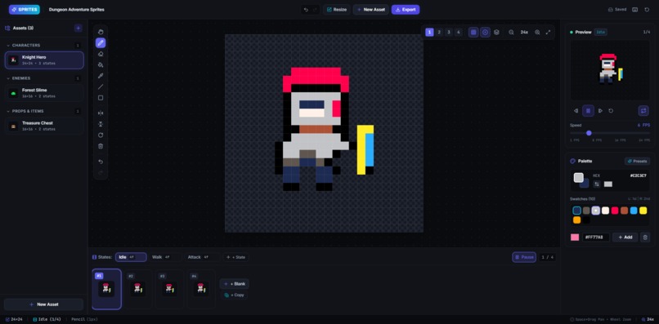Select the Line tool
659x324 pixels.
click(101, 87)
